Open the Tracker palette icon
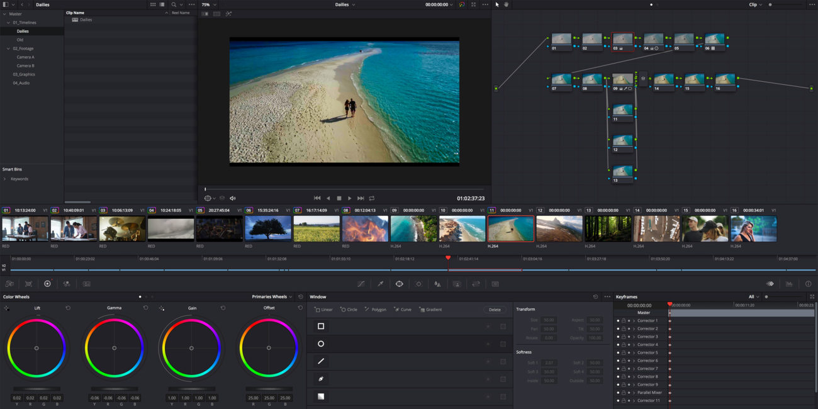 (418, 283)
